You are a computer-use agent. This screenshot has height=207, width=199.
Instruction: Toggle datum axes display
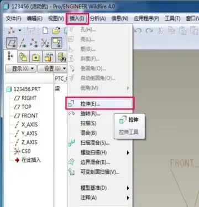coord(23,43)
